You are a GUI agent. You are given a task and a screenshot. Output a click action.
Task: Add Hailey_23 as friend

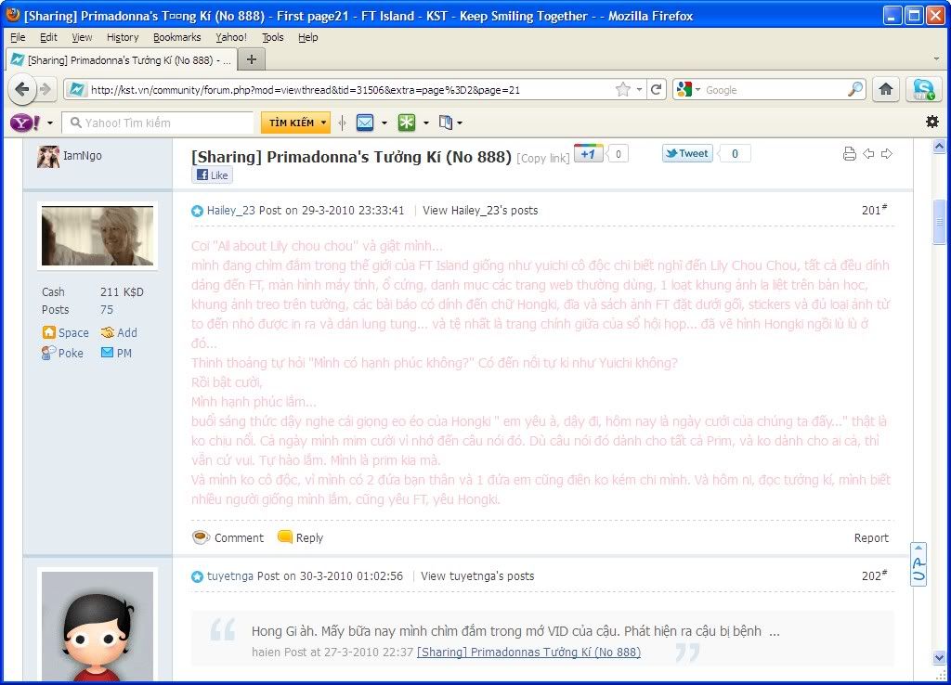119,333
